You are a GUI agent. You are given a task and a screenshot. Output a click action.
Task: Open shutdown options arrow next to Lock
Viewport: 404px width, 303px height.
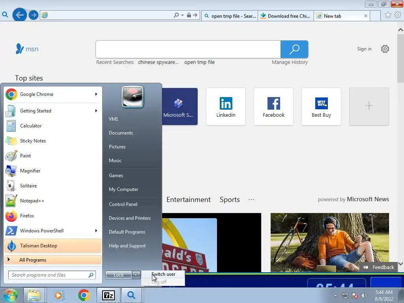(x=136, y=275)
